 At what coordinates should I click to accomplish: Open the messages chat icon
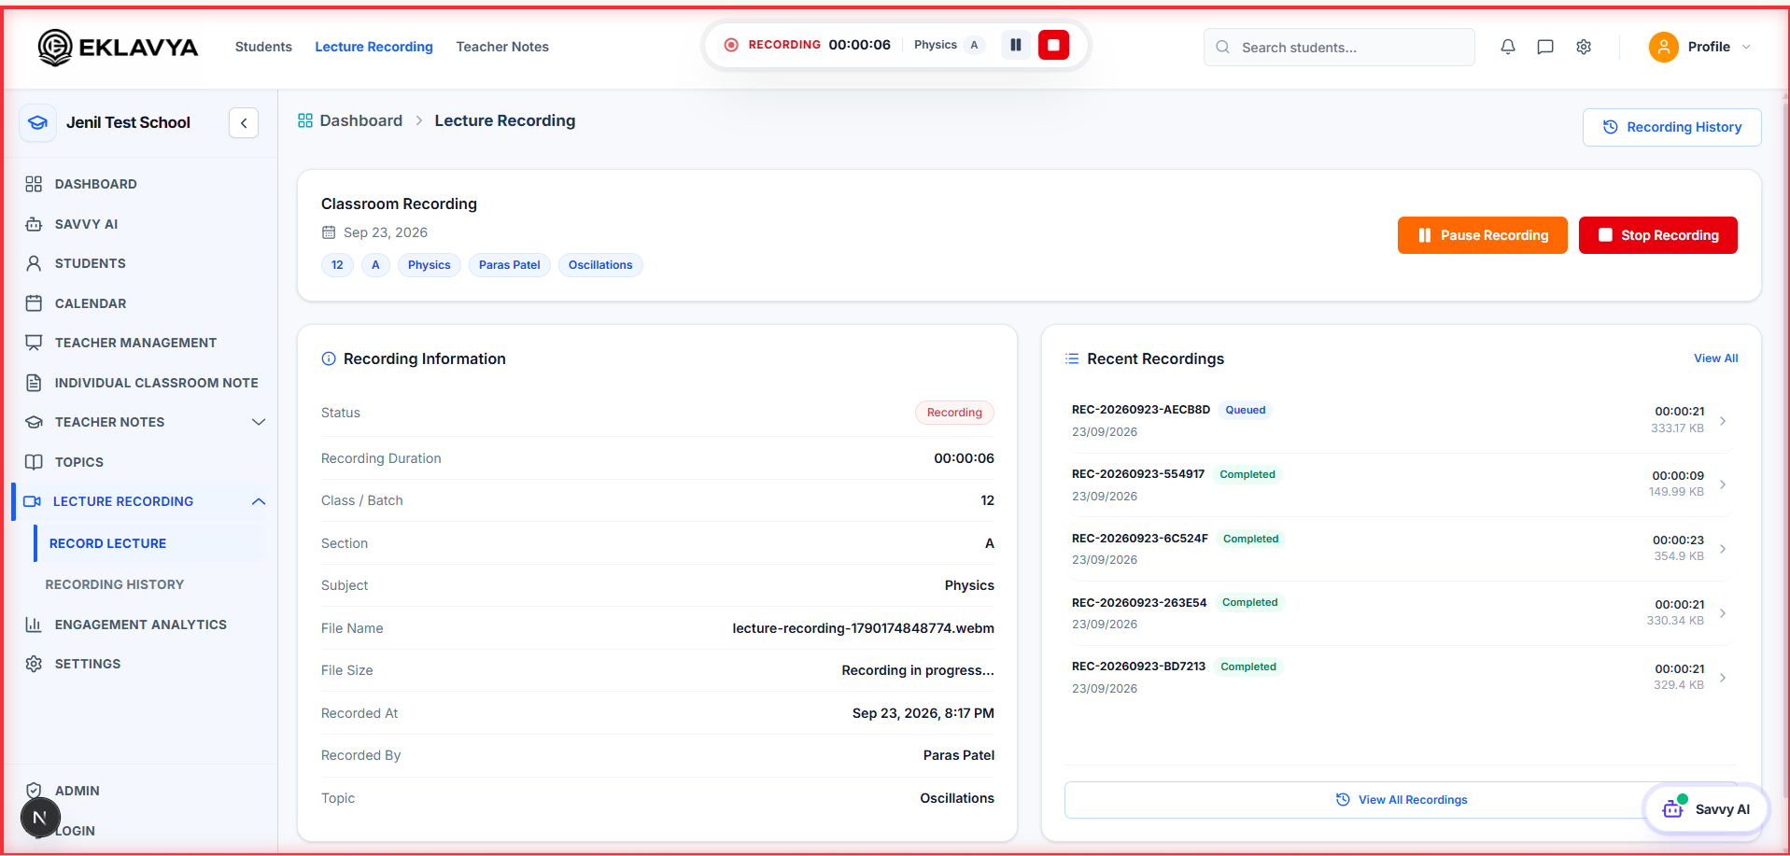1545,47
